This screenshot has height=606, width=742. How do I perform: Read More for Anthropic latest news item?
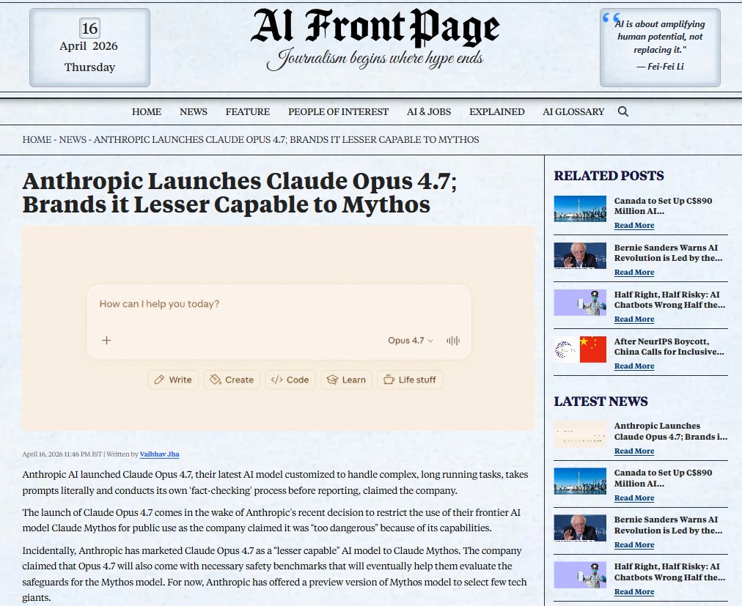point(634,451)
